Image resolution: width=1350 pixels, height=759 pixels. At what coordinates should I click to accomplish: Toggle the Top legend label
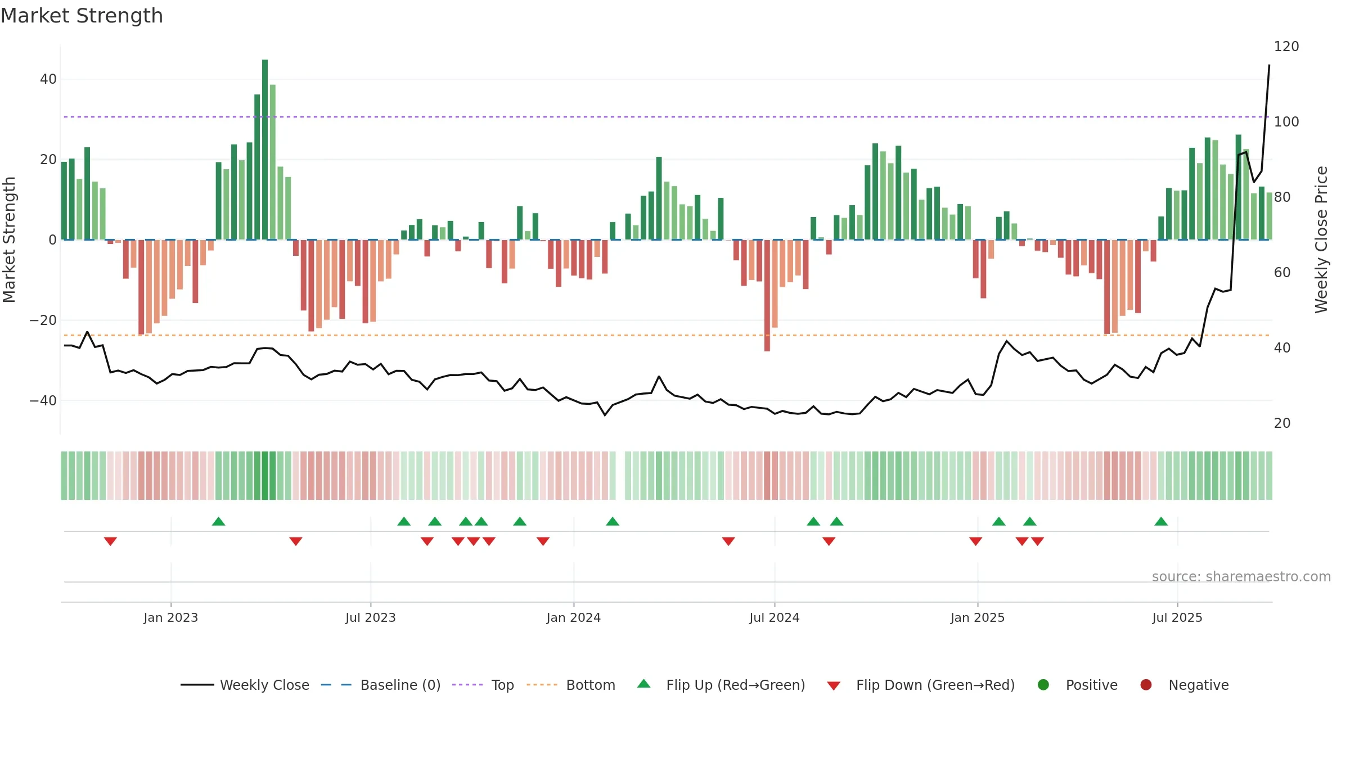coord(503,685)
